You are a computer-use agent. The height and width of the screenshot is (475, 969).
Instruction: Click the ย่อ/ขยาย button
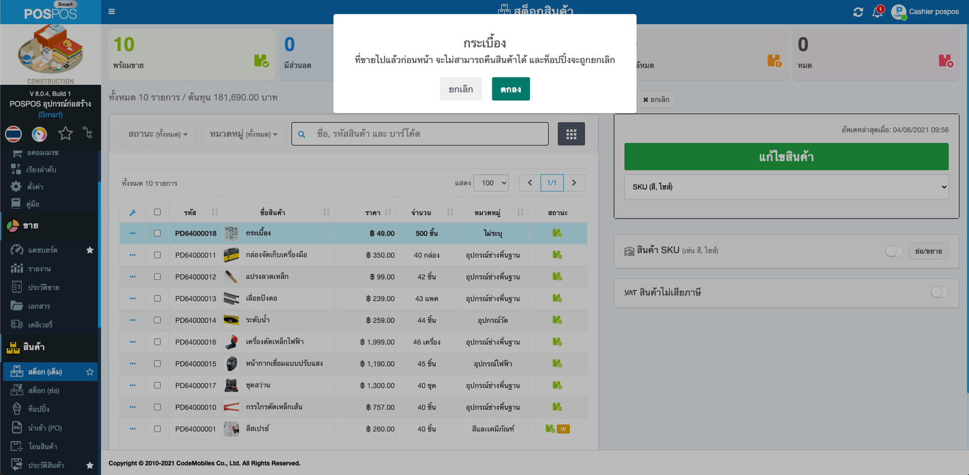[x=928, y=251]
